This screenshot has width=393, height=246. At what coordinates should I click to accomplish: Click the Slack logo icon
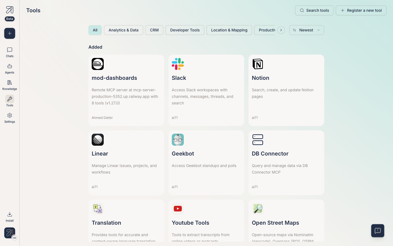click(178, 64)
